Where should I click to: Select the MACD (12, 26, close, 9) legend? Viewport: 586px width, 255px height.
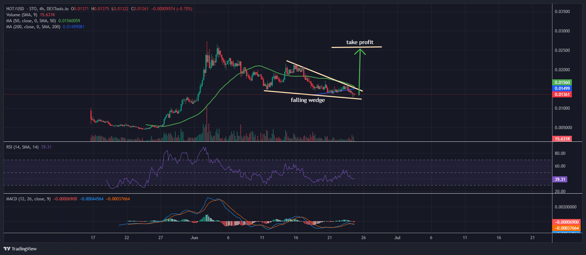(x=28, y=199)
